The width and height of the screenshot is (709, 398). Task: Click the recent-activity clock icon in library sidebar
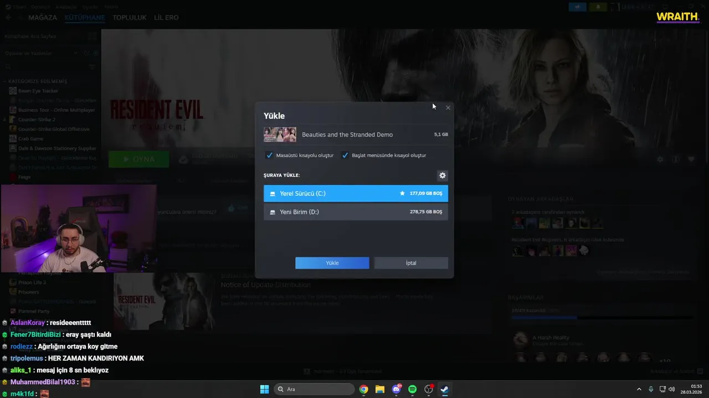click(x=86, y=53)
